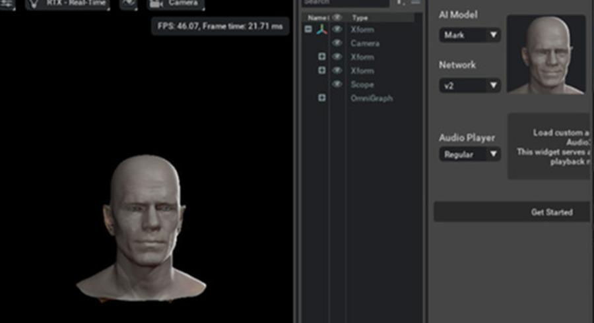This screenshot has height=323, width=594.
Task: Click the colored axis icon on the root Xform
Action: 321,30
